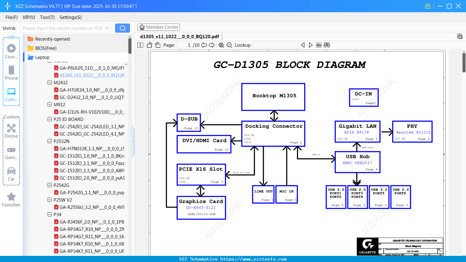The width and height of the screenshot is (466, 262).
Task: Zoom in on the schematic
Action: (x=221, y=45)
